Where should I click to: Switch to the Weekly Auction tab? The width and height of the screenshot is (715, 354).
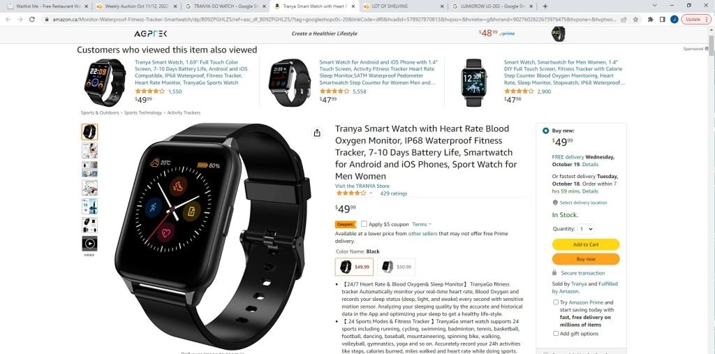pyautogui.click(x=137, y=6)
